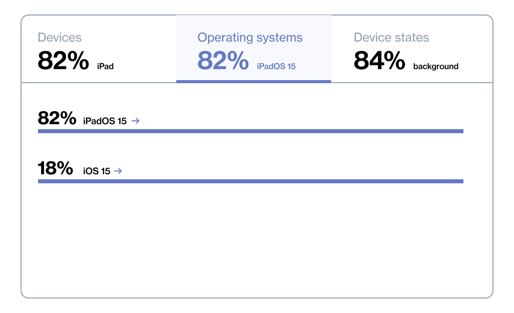Click the iOS 15 row label

pyautogui.click(x=96, y=171)
